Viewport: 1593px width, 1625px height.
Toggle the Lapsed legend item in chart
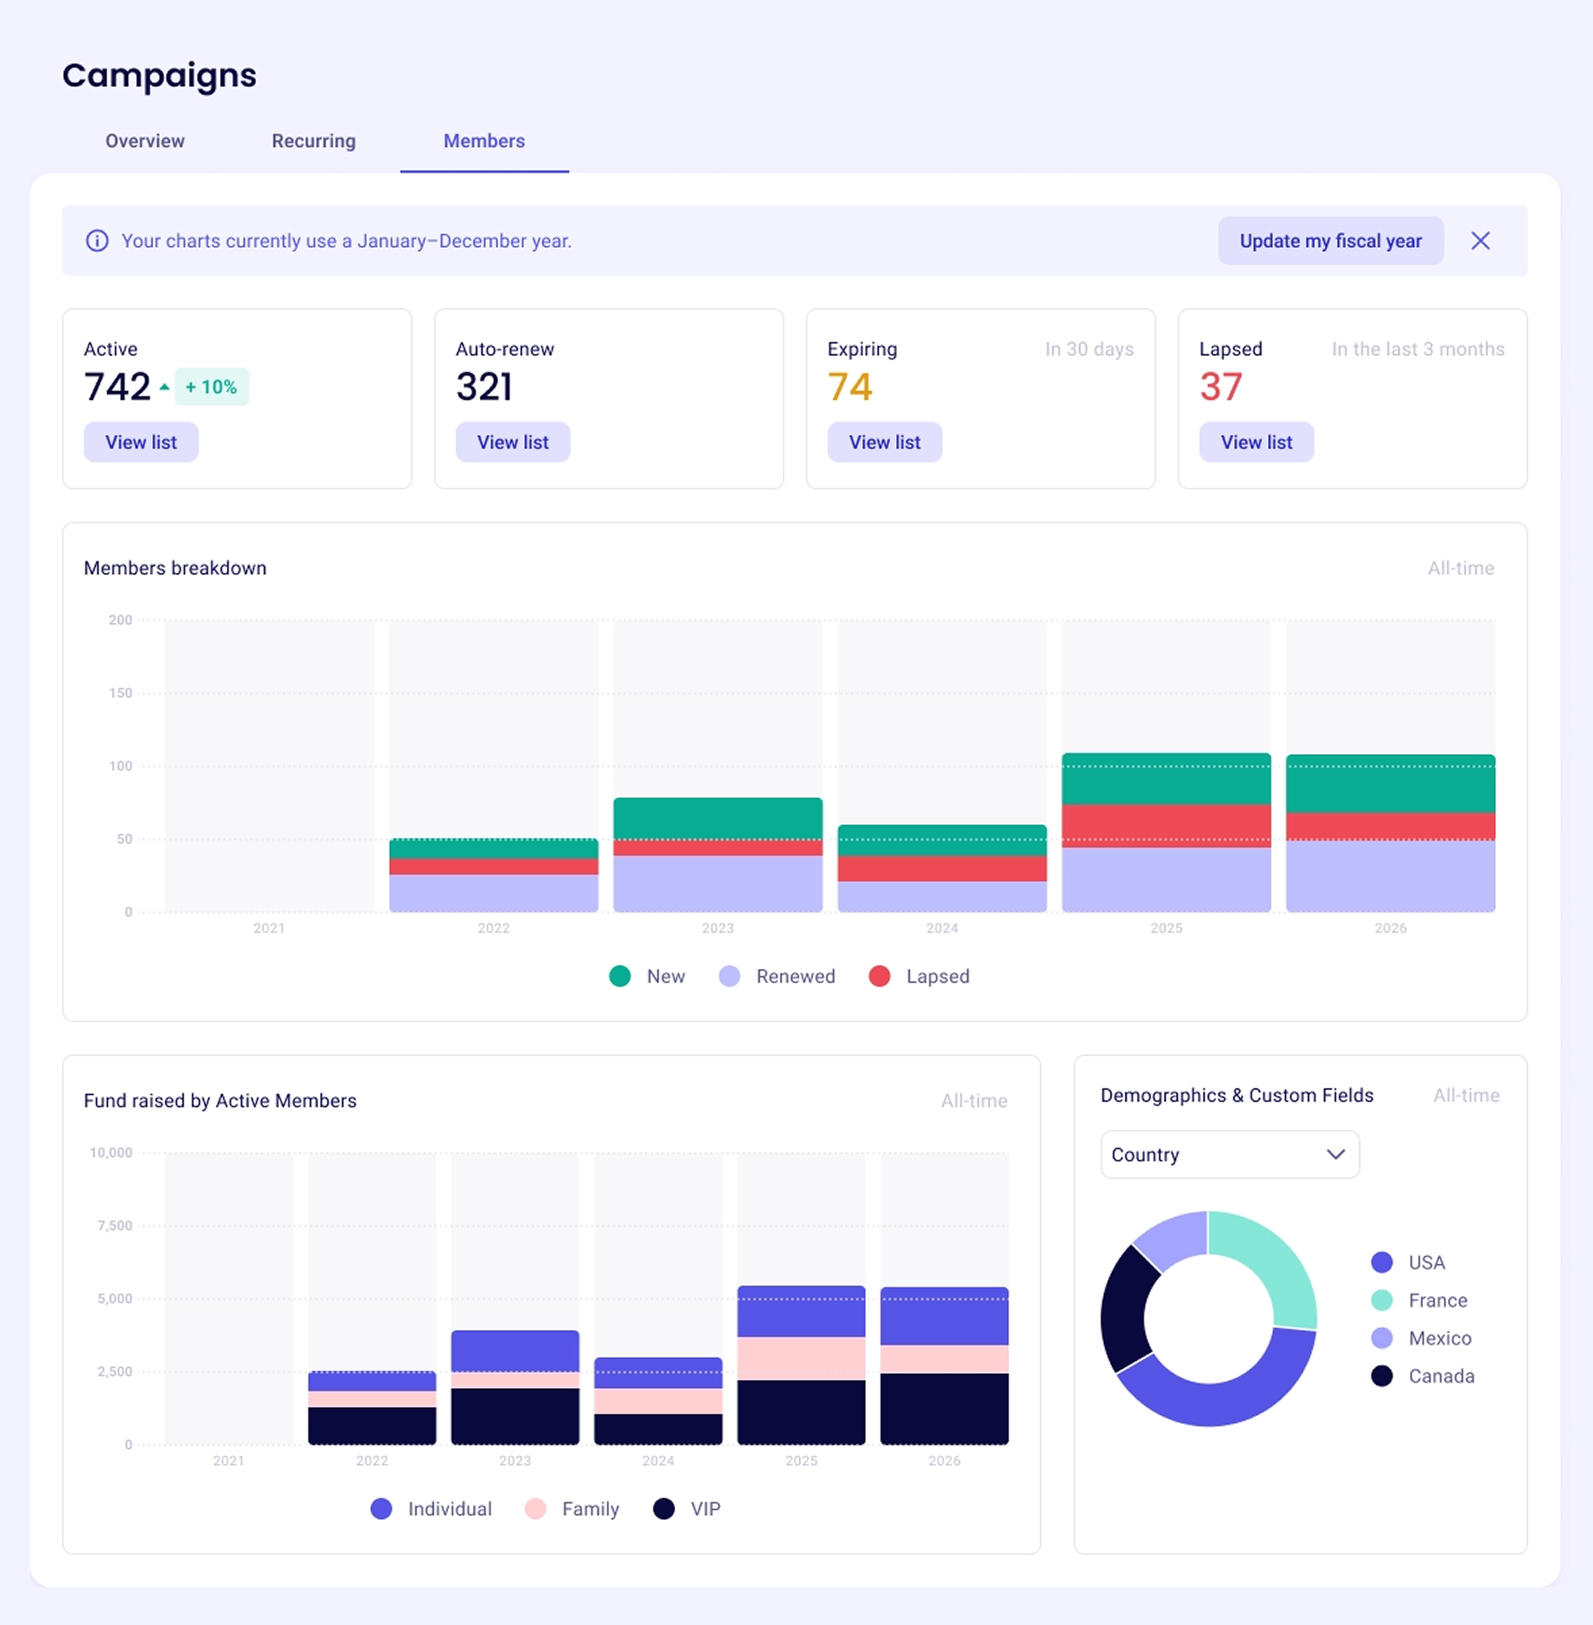920,976
